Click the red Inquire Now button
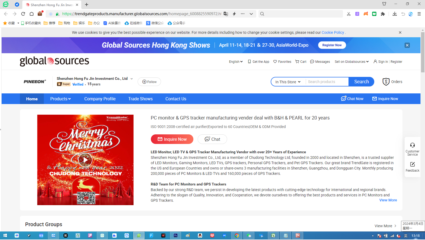This screenshot has height=240, width=425. tap(172, 139)
